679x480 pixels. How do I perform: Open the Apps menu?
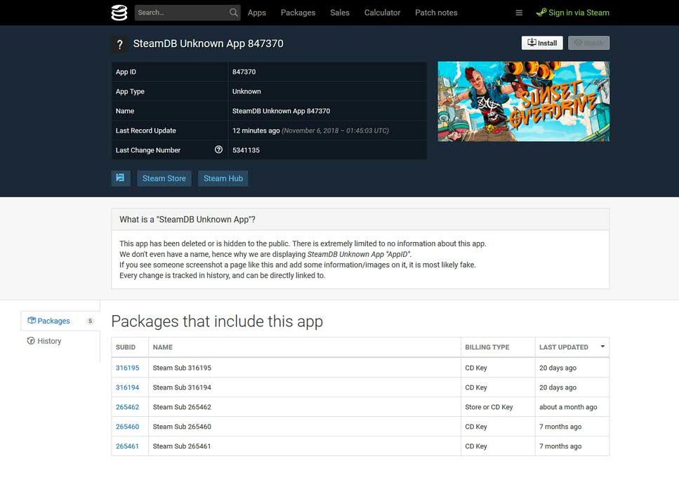(257, 13)
